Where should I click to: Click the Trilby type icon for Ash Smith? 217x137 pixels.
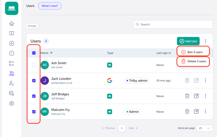[x=109, y=65]
